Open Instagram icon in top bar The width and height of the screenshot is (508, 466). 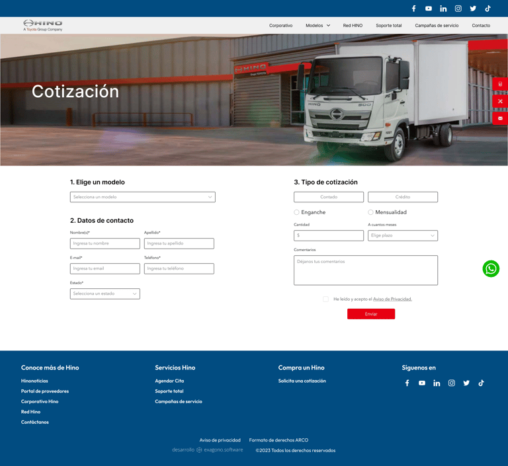pos(458,9)
